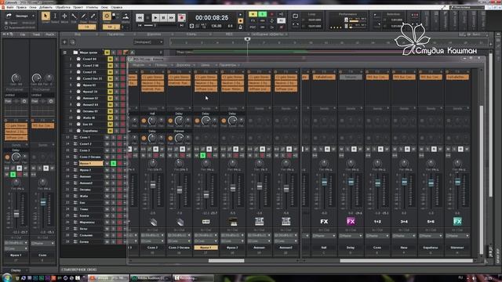Screen dimensions: 502x282
Task: Pause playback in the transport
Action: click(164, 17)
